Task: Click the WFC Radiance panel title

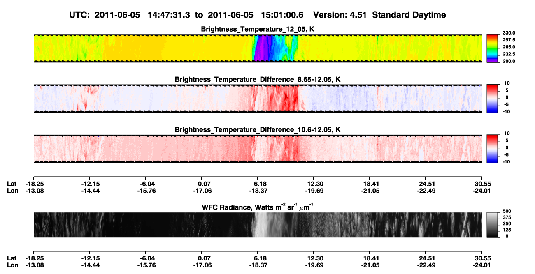Action: pyautogui.click(x=258, y=207)
